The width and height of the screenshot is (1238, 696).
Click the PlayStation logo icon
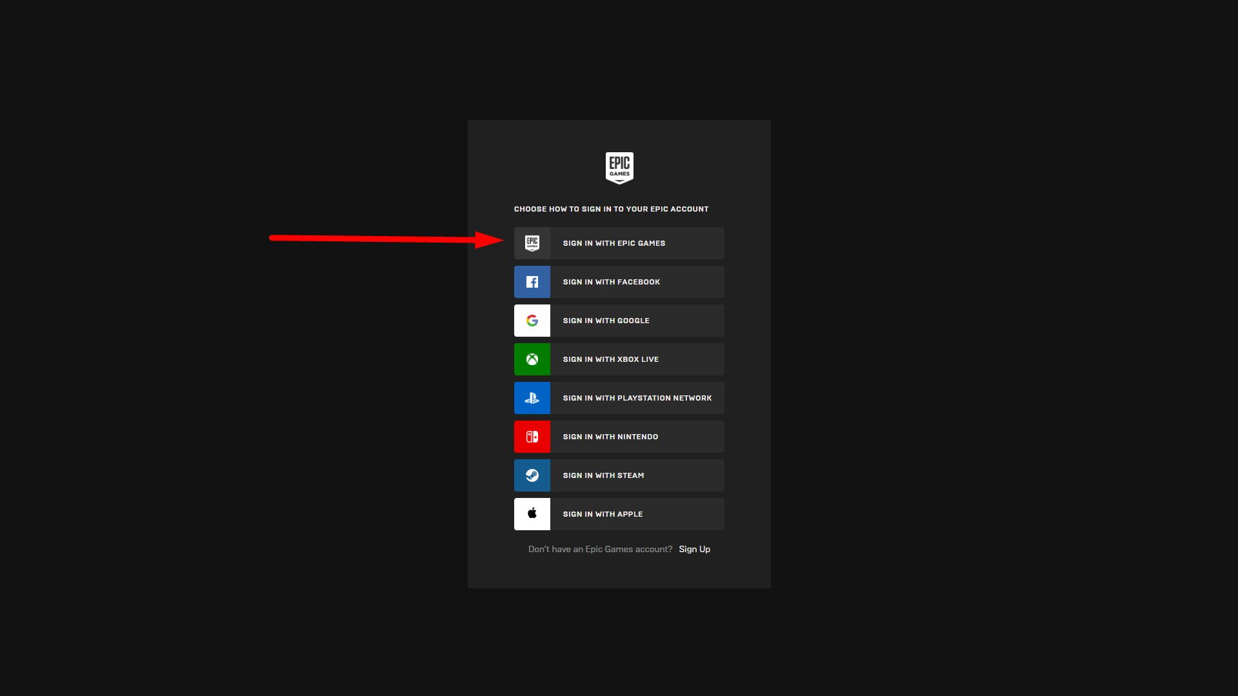click(532, 398)
